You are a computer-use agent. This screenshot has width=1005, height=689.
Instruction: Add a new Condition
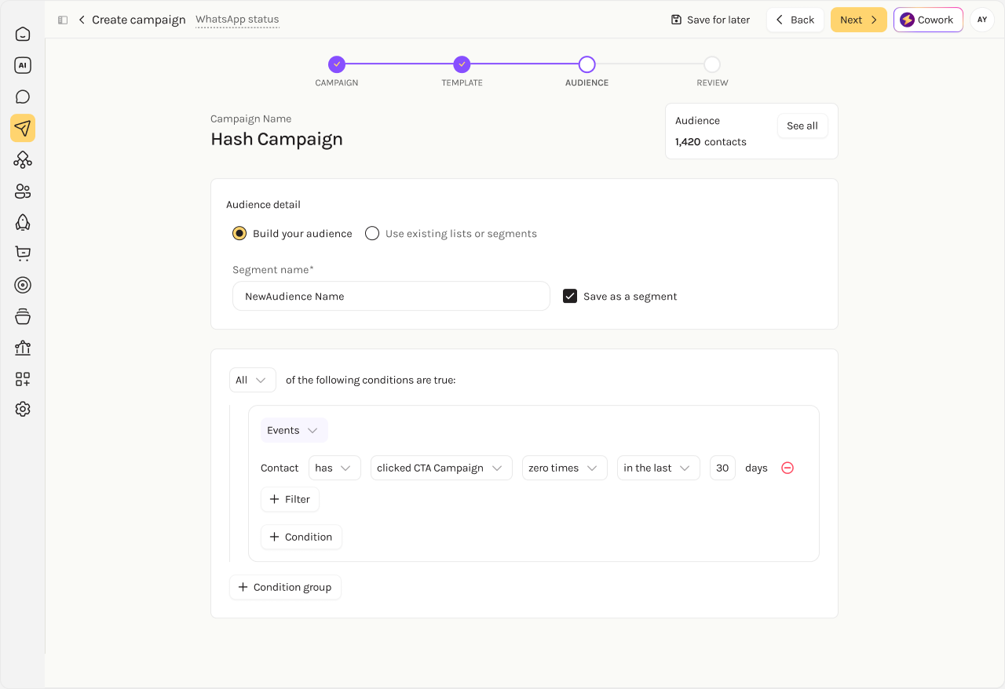[x=301, y=537]
